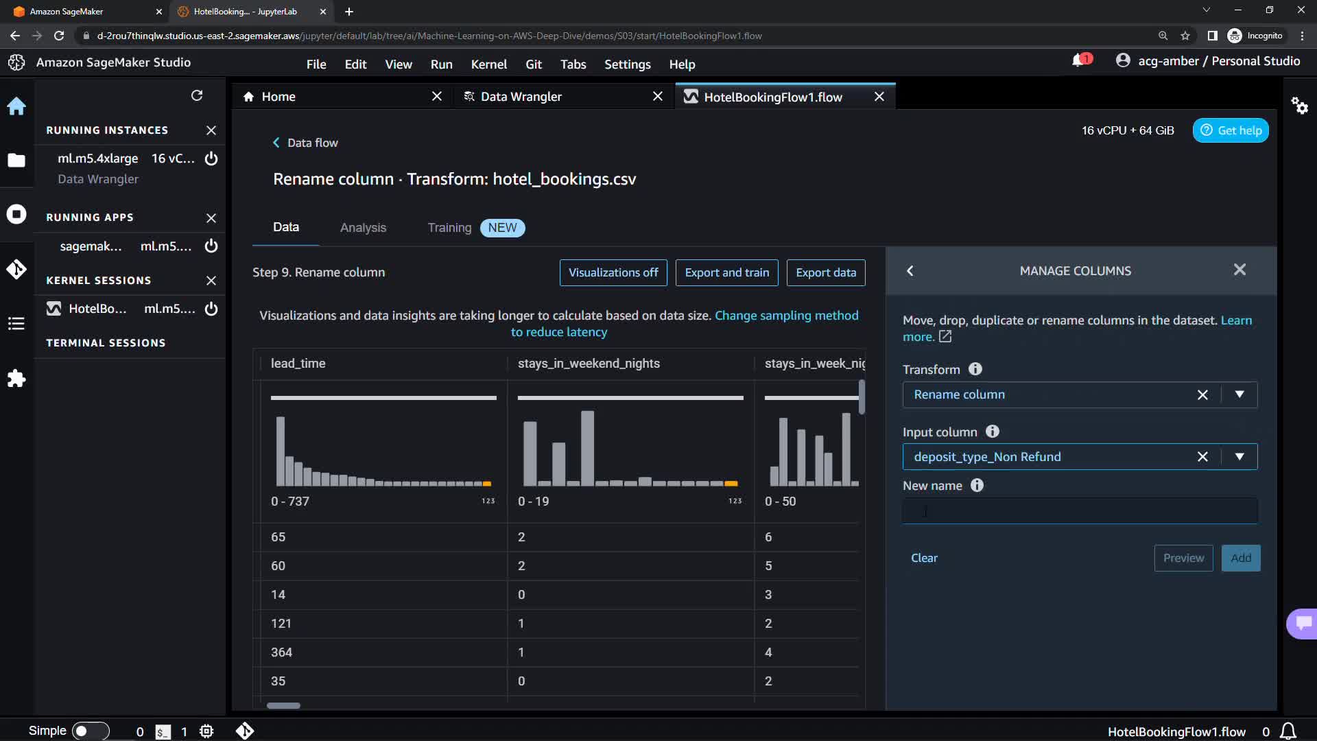Open the Input column dropdown arrow
1317x741 pixels.
click(1239, 457)
